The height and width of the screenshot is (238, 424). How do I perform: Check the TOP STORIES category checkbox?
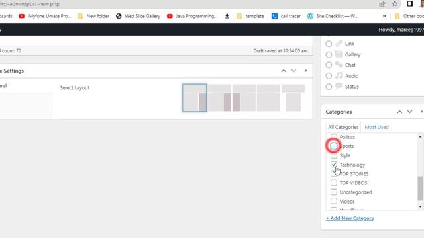coord(334,173)
